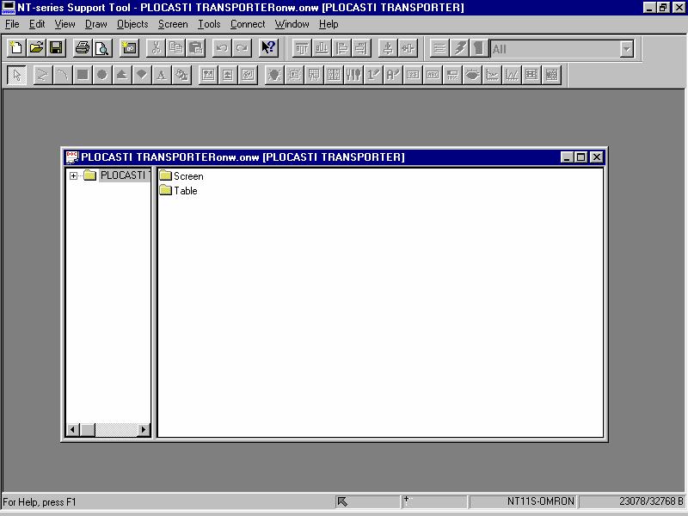Screen dimensions: 688x516
Task: Activate the context Help pointer icon
Action: [268, 48]
